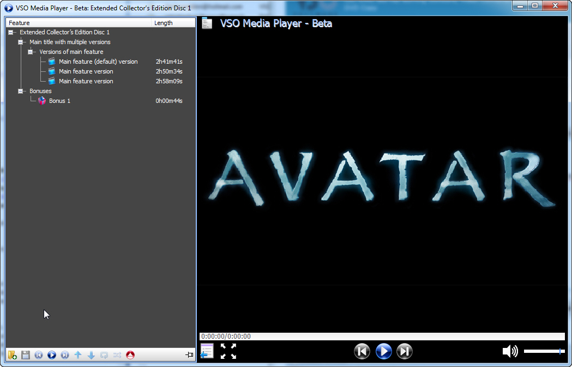Image resolution: width=572 pixels, height=367 pixels.
Task: Select Main feature (default) version row
Action: tap(100, 62)
